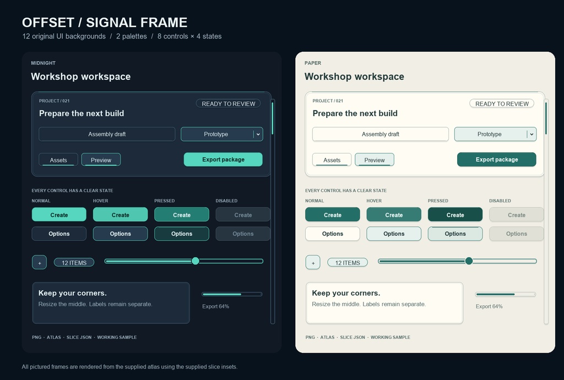Click Midnight 'Keep your corners.' card
564x380 pixels.
click(111, 303)
